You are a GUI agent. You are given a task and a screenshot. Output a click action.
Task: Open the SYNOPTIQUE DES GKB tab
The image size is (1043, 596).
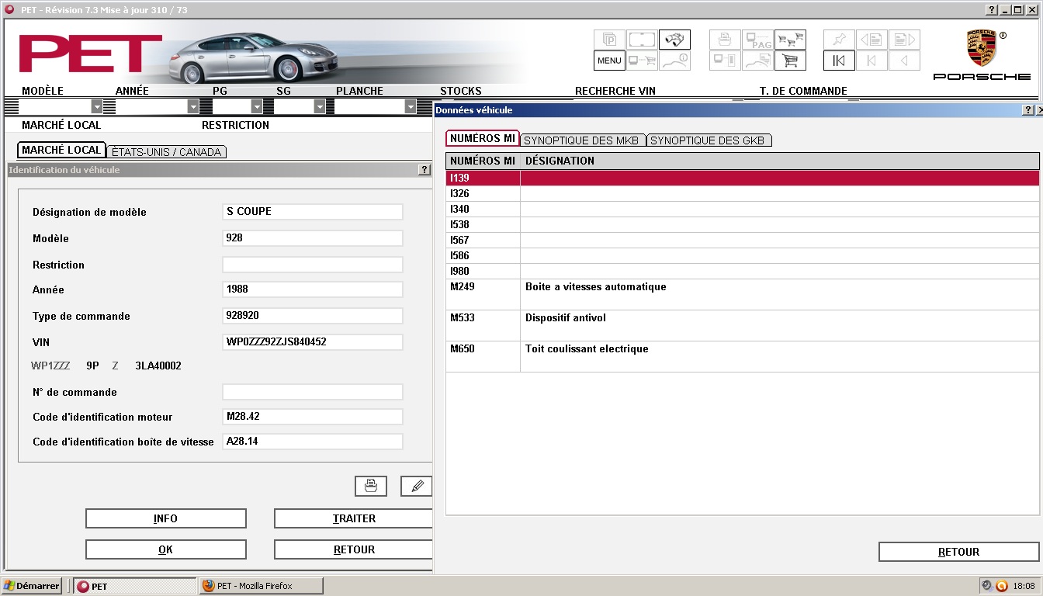click(709, 140)
